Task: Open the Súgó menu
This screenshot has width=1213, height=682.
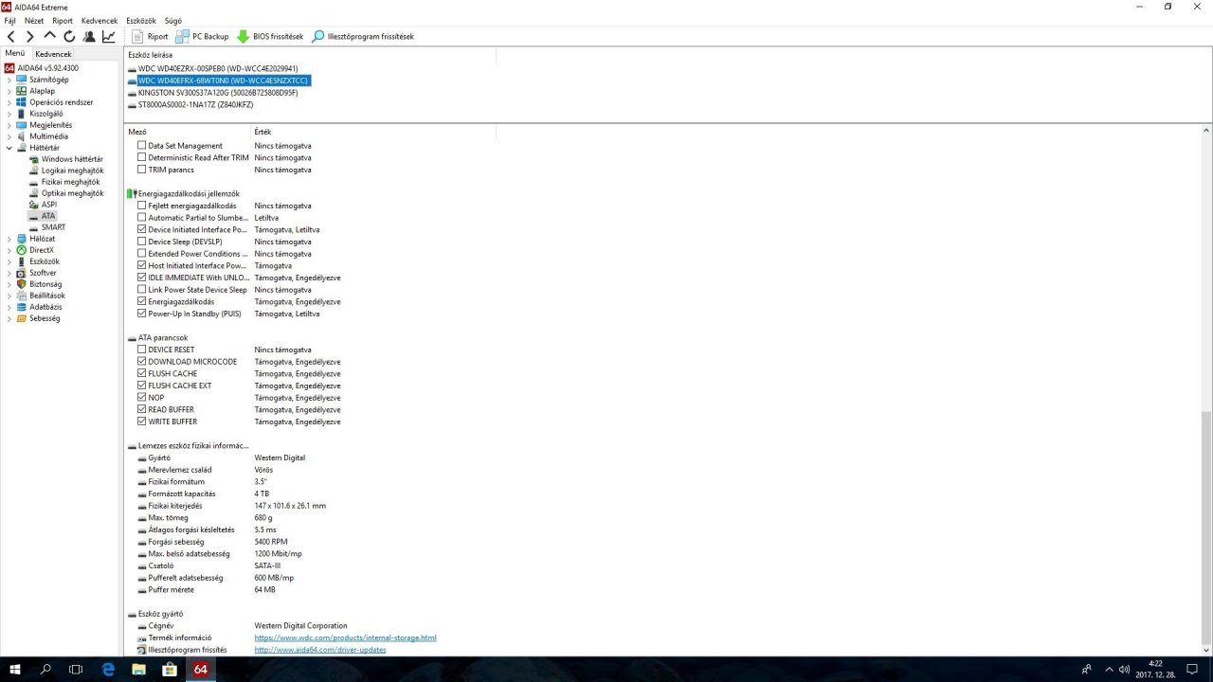Action: 173,20
